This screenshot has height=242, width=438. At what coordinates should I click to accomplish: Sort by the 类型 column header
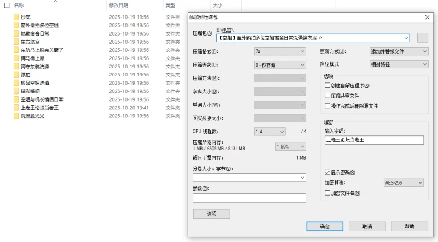(x=170, y=5)
